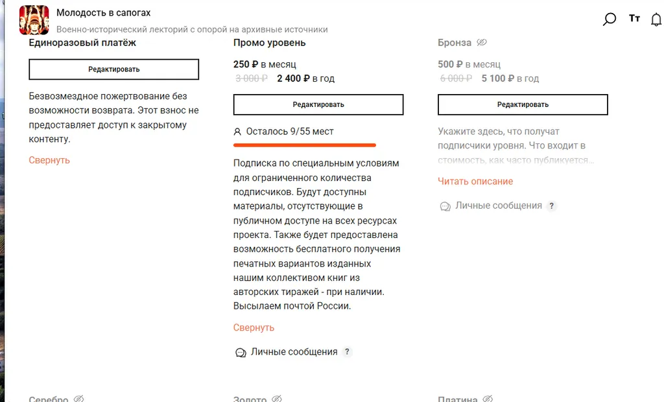Click the person icon beside Осталось 9/55 мест
This screenshot has height=402, width=664.
(x=237, y=132)
